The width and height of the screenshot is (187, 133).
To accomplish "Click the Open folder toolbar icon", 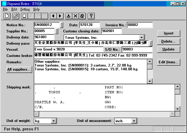I will 15,16.
